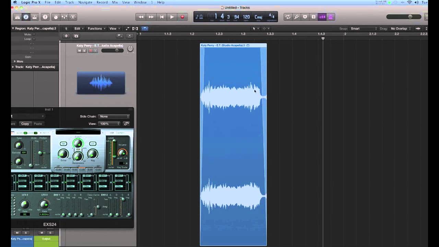
Task: Change the Snap mode from Smart
Action: point(363,28)
